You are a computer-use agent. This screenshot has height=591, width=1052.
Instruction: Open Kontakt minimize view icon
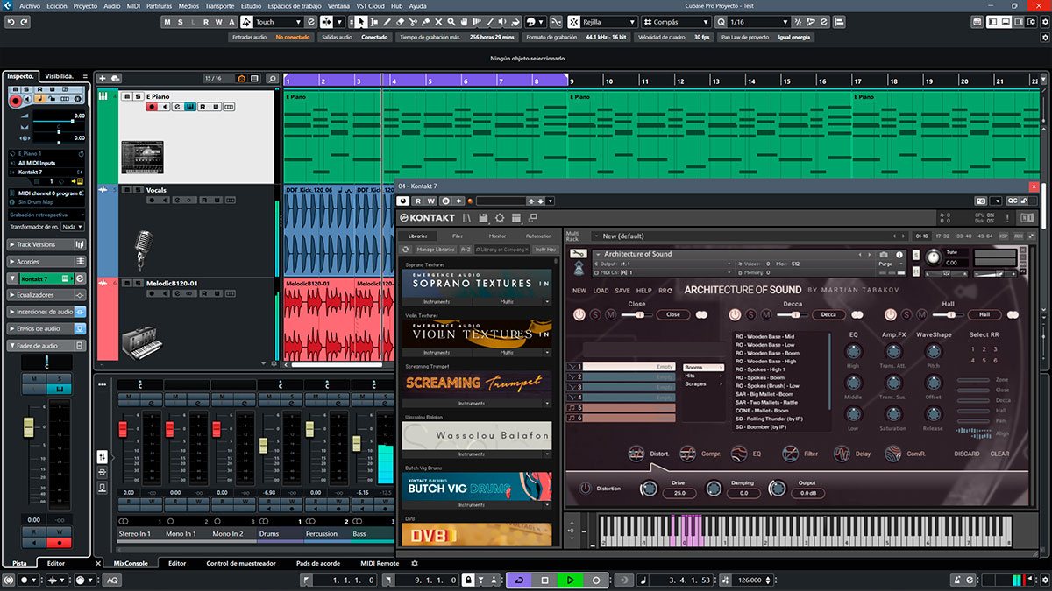(532, 217)
